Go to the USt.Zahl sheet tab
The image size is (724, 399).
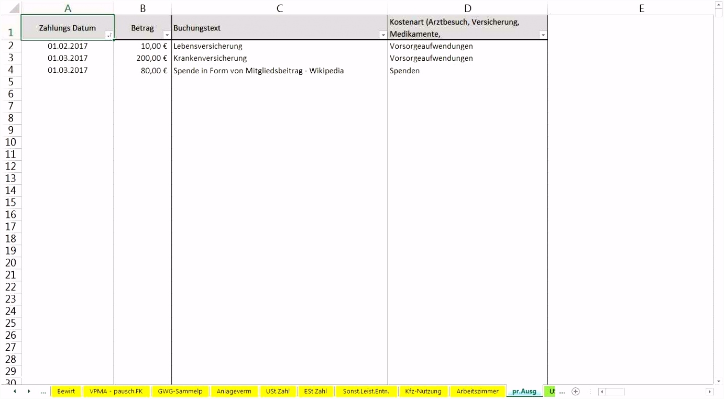click(278, 391)
